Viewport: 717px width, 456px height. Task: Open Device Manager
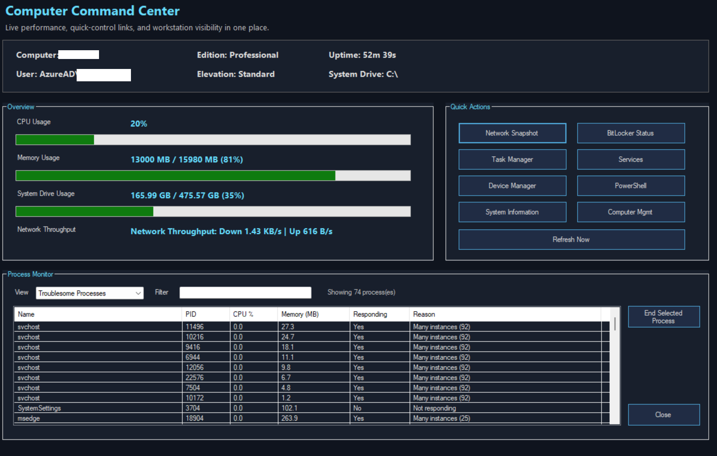coord(512,186)
